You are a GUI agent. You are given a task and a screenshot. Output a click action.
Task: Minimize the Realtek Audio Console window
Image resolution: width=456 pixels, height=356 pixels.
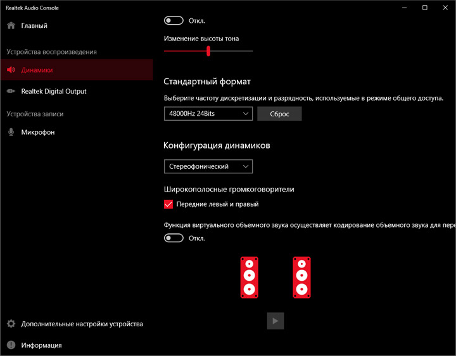click(404, 8)
